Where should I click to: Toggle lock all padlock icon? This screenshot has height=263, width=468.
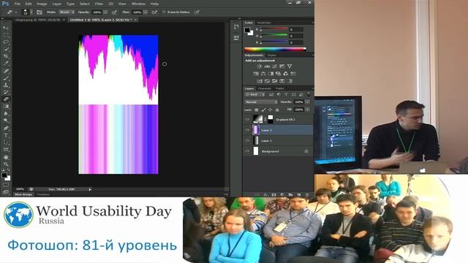pos(277,110)
